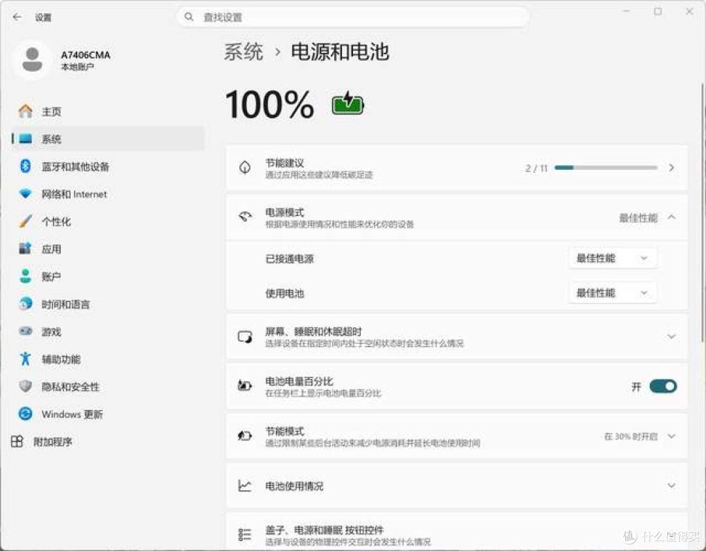This screenshot has width=706, height=551.
Task: Click the vertical scrollbar on right
Action: pos(702,212)
